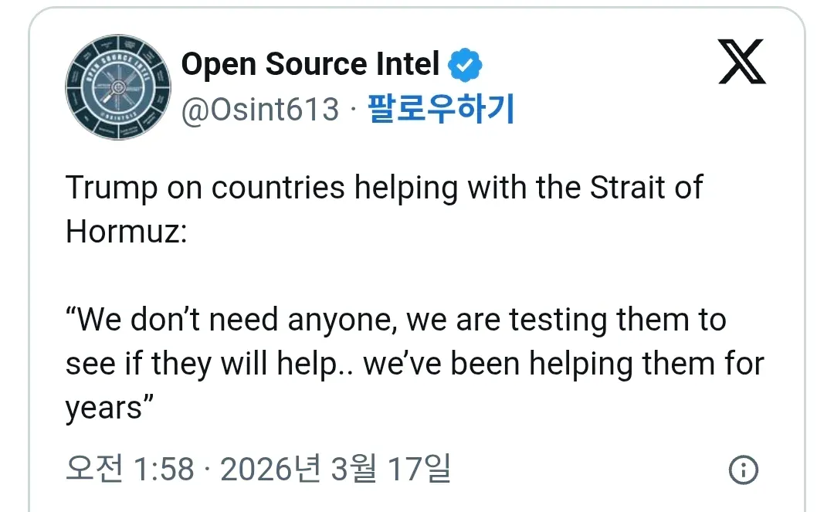Follow the account via 팔로우하기

pyautogui.click(x=441, y=110)
